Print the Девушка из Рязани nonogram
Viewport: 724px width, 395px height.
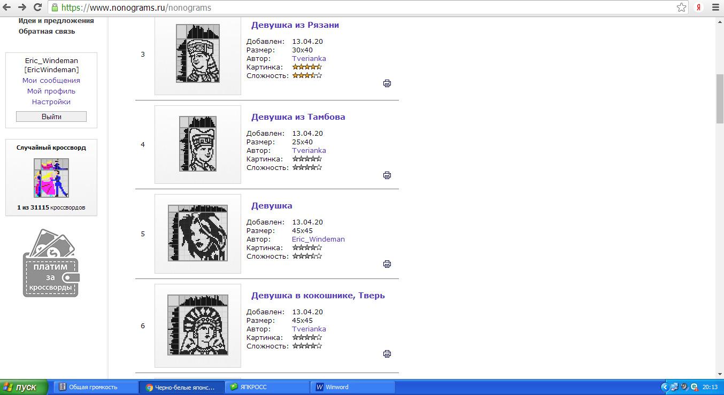click(x=387, y=83)
